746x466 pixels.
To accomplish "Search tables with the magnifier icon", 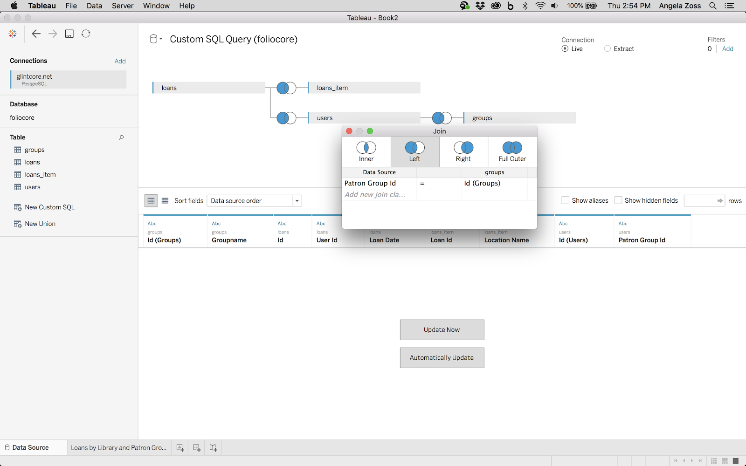I will coord(121,137).
